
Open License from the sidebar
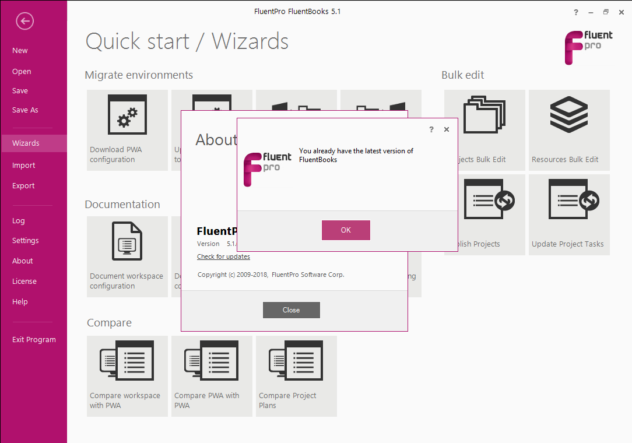pos(24,282)
